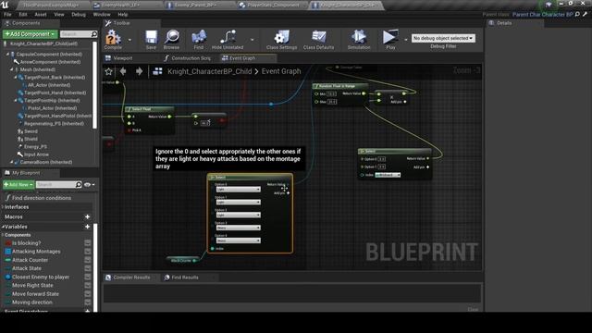Click Knight_CharacterBP_Child in the breadcrumb
Screen dimensions: 592x333
point(209,71)
